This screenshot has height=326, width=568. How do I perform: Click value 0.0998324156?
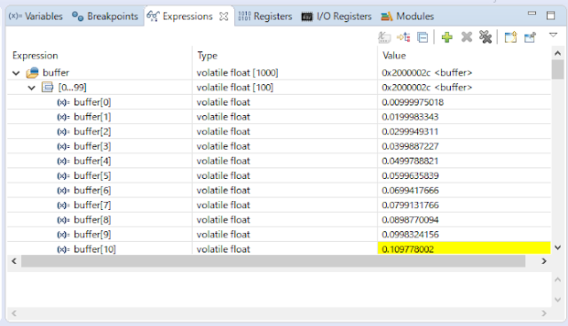[x=410, y=235]
